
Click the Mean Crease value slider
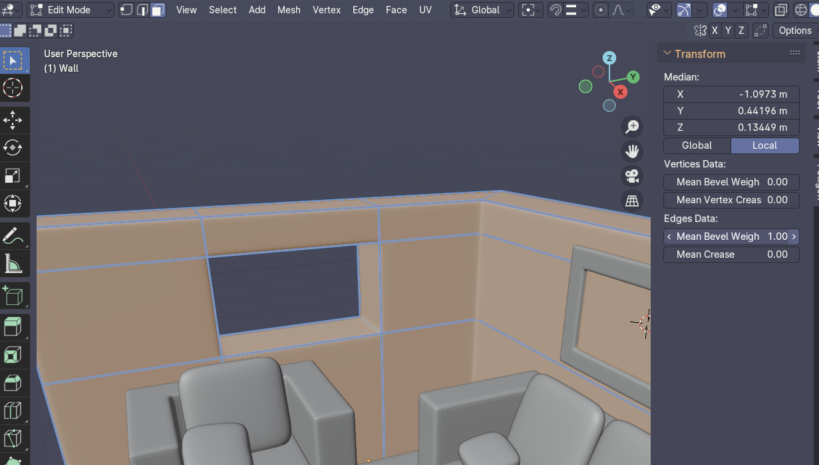click(731, 254)
